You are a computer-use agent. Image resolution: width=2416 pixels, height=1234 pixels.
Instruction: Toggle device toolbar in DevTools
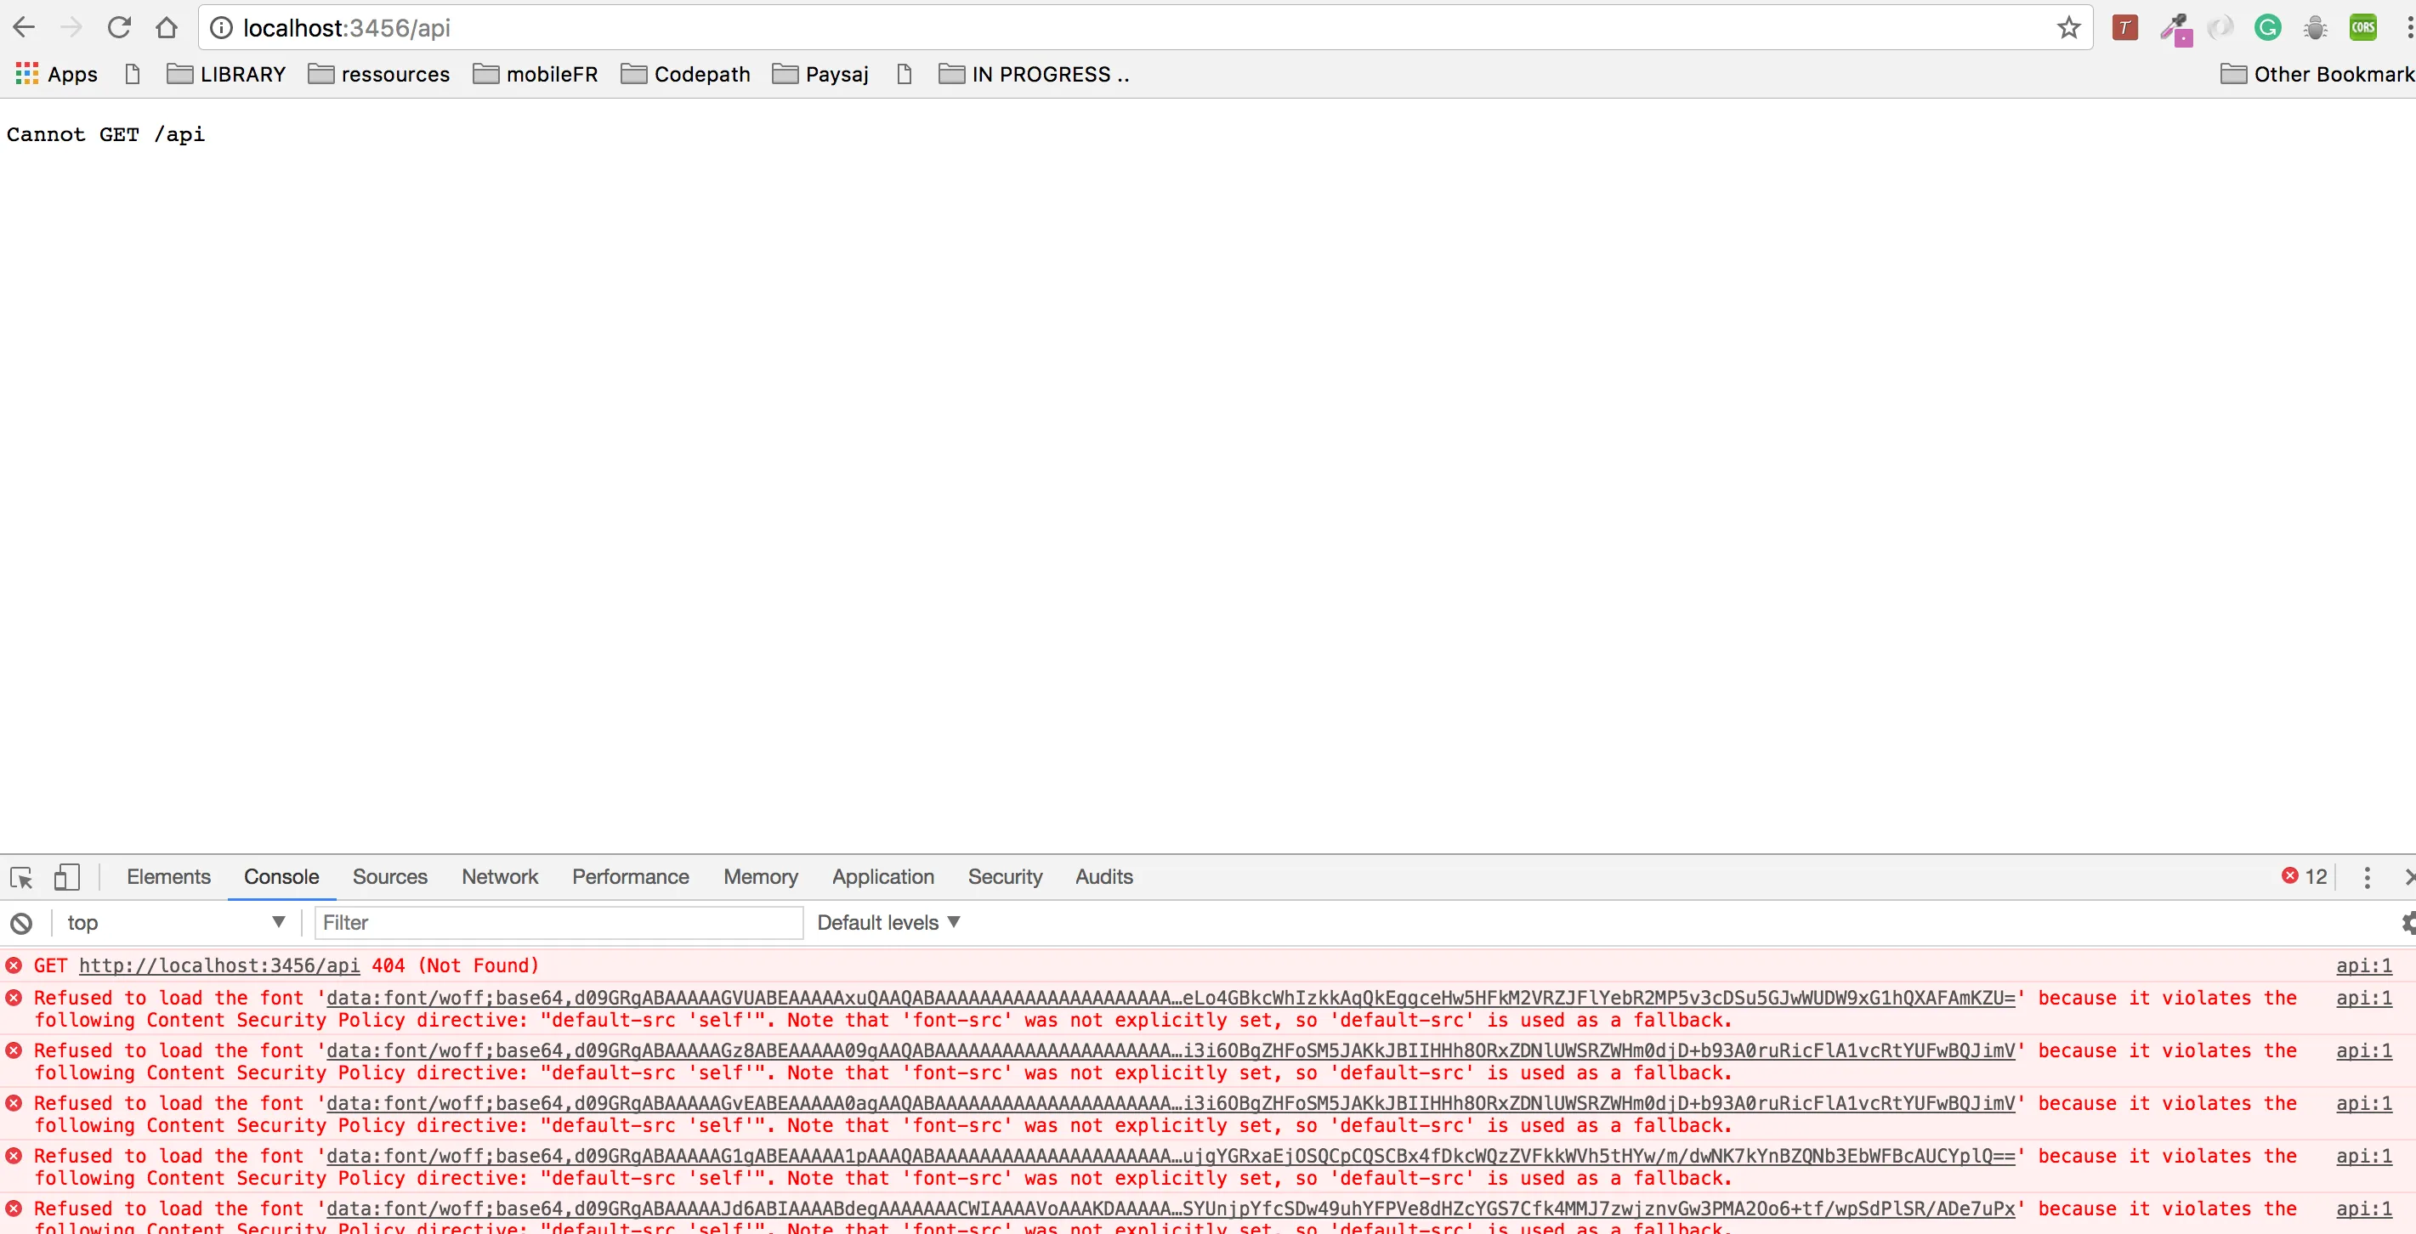click(65, 877)
